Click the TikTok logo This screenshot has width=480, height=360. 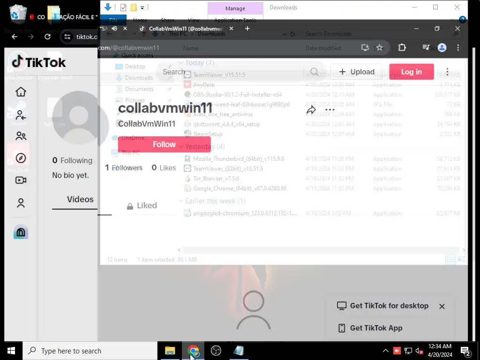click(38, 62)
